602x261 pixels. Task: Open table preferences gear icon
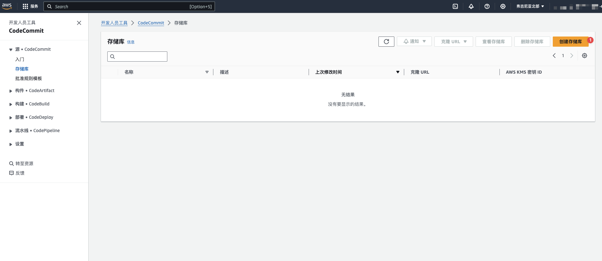585,56
